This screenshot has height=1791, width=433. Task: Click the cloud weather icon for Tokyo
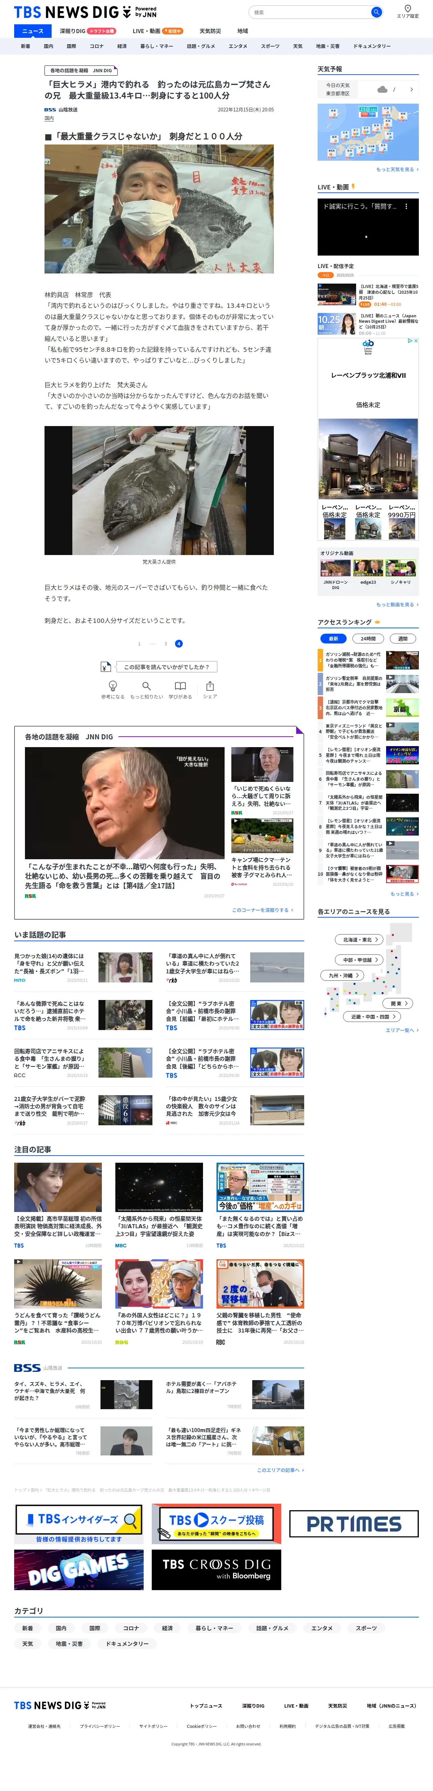click(382, 89)
